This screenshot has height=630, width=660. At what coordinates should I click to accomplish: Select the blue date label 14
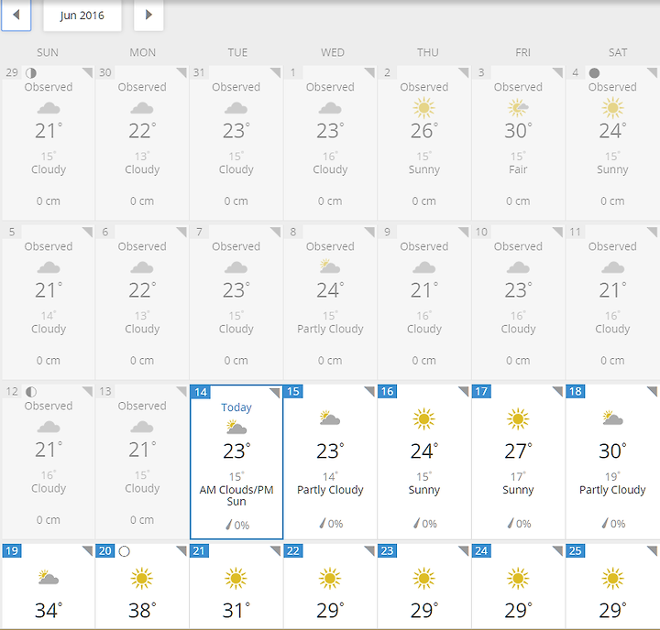[201, 393]
